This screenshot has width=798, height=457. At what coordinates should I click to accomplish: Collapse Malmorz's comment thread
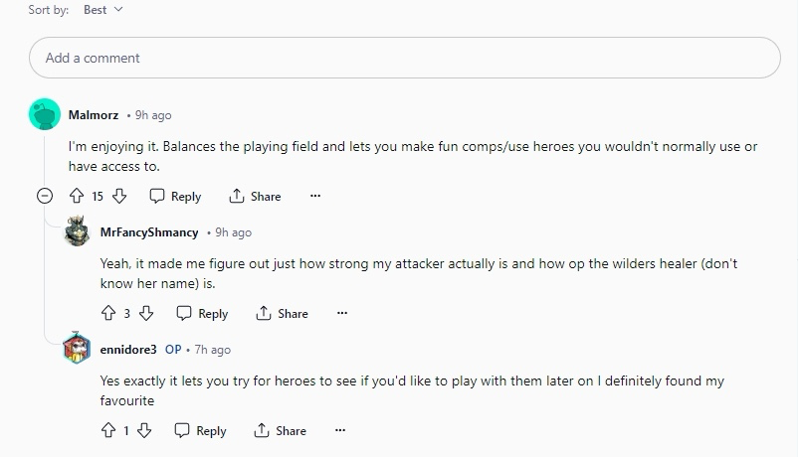click(x=45, y=196)
